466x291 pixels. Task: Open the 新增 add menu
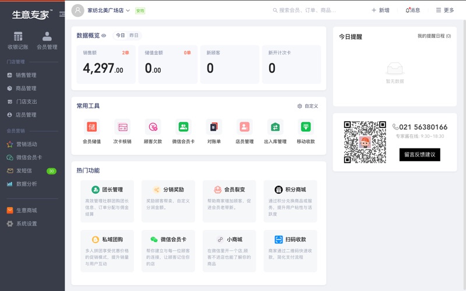coord(380,10)
